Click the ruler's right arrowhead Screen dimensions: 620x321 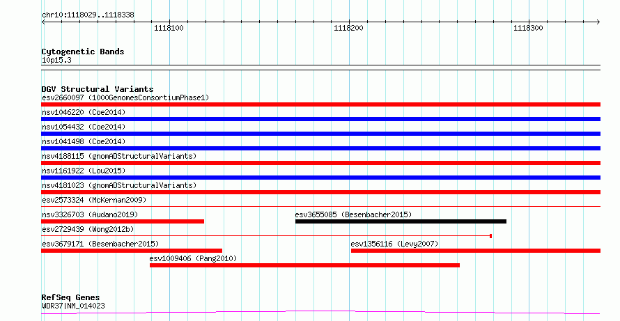pos(598,22)
